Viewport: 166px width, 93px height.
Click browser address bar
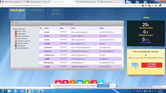click(73, 5)
